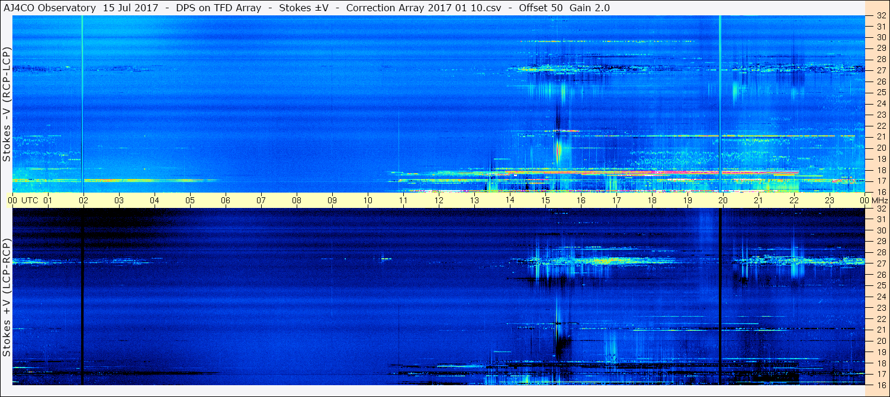Click 'DPS on TFD Array' in the header

point(218,8)
